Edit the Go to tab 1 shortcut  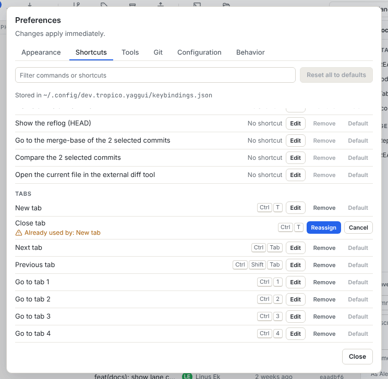point(296,282)
